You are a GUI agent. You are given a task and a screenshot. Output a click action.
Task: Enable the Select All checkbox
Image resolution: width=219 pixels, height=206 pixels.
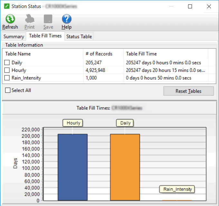point(8,90)
